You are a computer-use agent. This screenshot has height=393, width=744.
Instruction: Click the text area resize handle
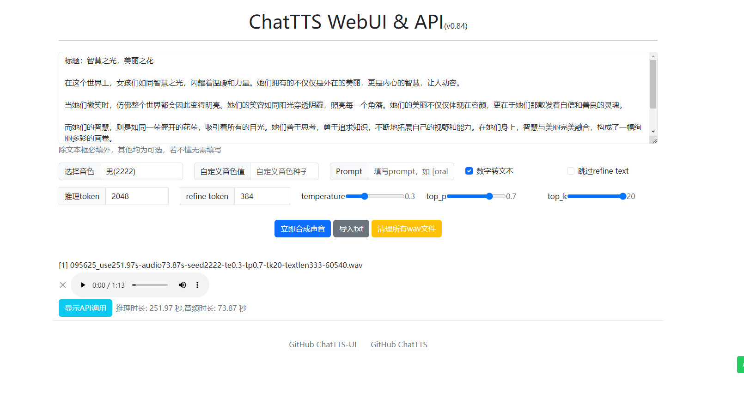point(654,141)
